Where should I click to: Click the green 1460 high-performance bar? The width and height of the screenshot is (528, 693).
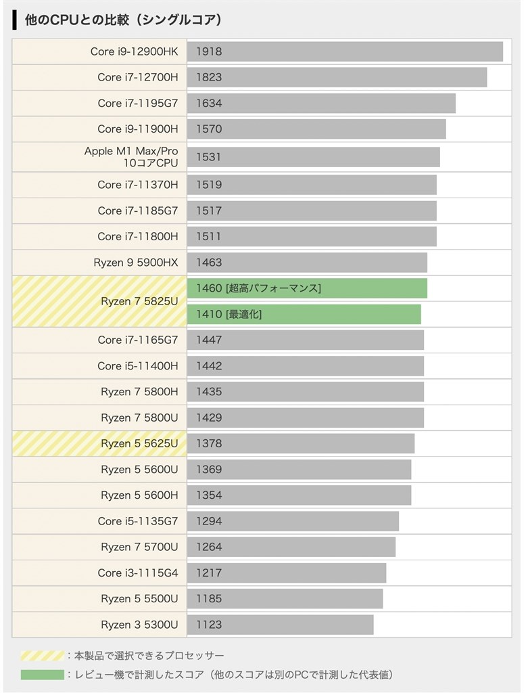point(307,288)
